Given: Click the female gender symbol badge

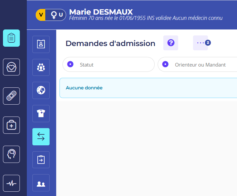Looking at the screenshot, I should (x=54, y=15).
